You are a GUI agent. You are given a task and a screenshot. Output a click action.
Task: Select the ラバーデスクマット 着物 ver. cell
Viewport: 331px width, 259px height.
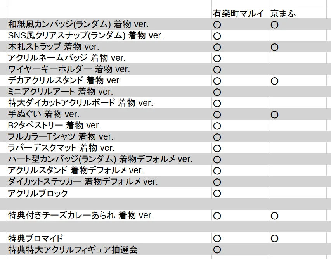pyautogui.click(x=109, y=148)
